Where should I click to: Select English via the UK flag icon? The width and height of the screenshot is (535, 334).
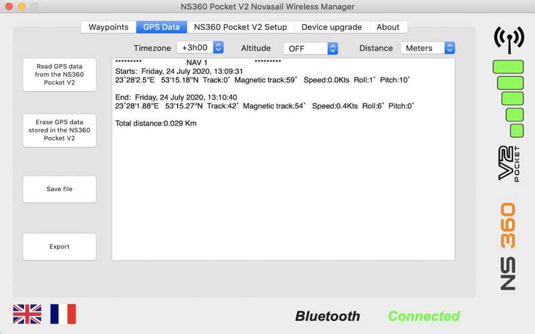[27, 314]
